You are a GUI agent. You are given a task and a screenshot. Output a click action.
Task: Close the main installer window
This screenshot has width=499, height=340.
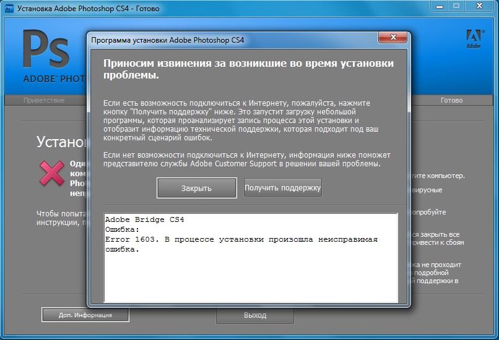(480, 6)
